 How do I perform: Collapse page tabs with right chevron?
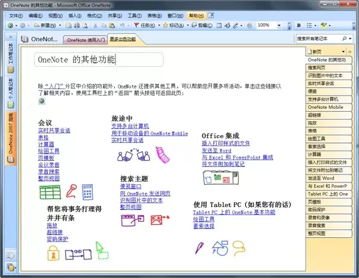tap(350, 52)
